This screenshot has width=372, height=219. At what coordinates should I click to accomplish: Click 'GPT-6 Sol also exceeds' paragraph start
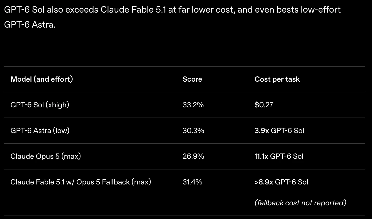(x=51, y=10)
